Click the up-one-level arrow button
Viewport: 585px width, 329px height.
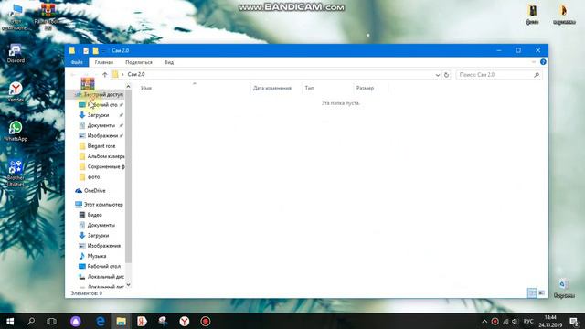[x=105, y=75]
